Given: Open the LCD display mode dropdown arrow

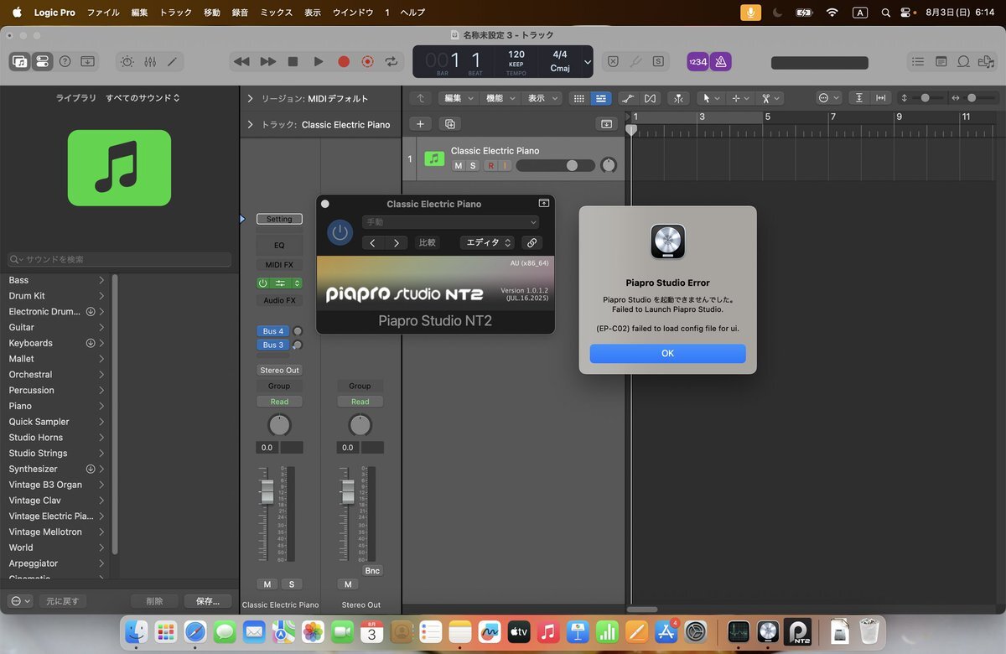Looking at the screenshot, I should 588,62.
